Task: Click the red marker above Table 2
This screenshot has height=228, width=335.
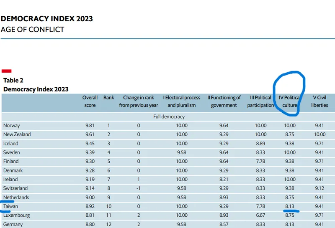Action: point(6,71)
